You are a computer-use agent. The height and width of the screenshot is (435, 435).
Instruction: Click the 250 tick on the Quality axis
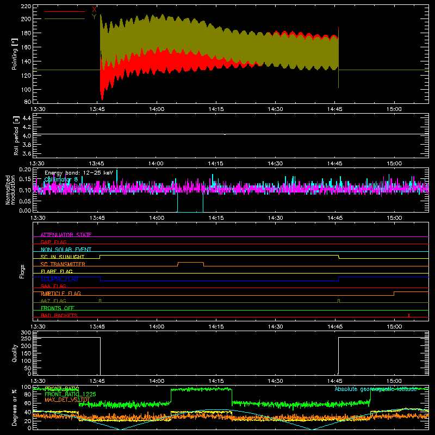point(26,338)
